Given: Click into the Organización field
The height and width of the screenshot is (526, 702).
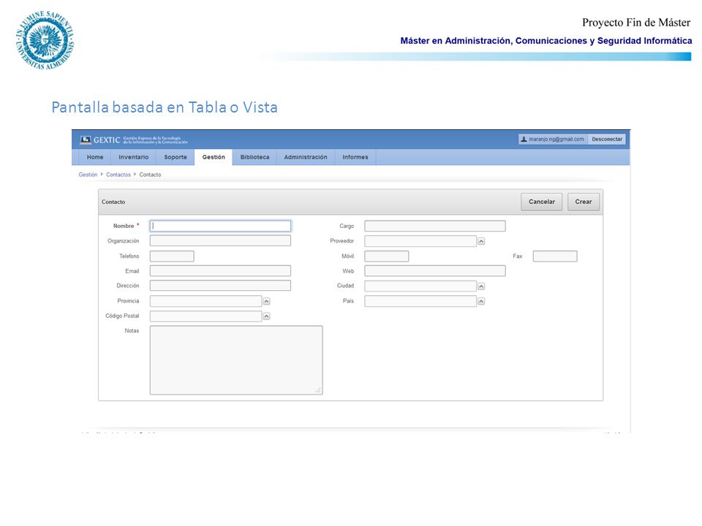Looking at the screenshot, I should coord(220,240).
